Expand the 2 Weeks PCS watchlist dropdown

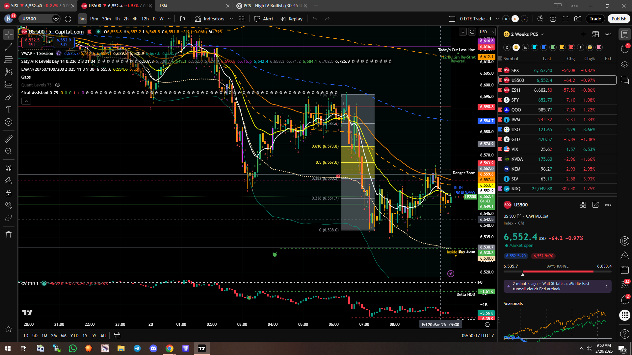click(x=542, y=34)
